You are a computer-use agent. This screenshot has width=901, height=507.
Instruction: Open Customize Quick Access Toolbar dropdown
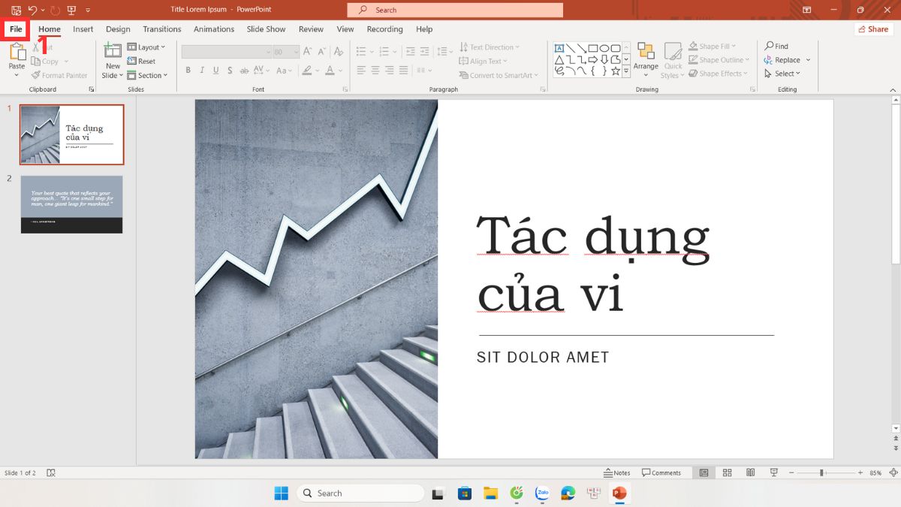[x=88, y=11]
